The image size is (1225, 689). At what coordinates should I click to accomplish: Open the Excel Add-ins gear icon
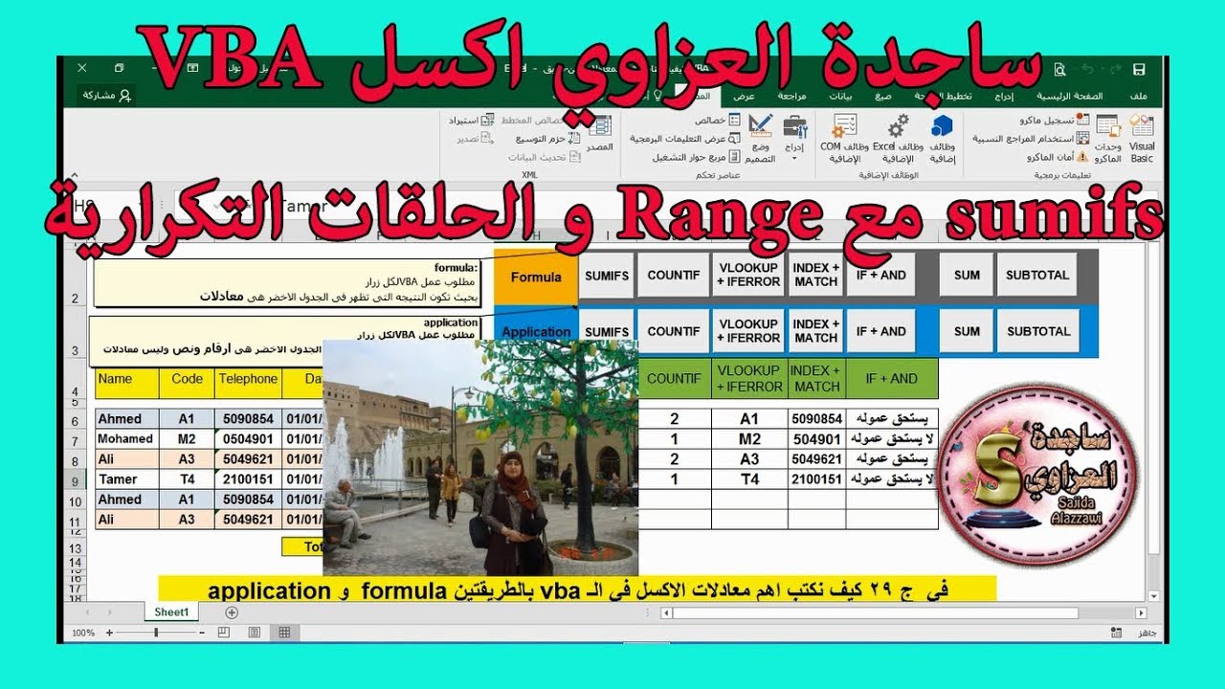898,140
